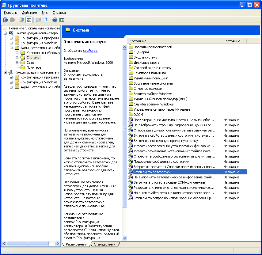Click the Принтеры folder icon in the tree

point(23,67)
